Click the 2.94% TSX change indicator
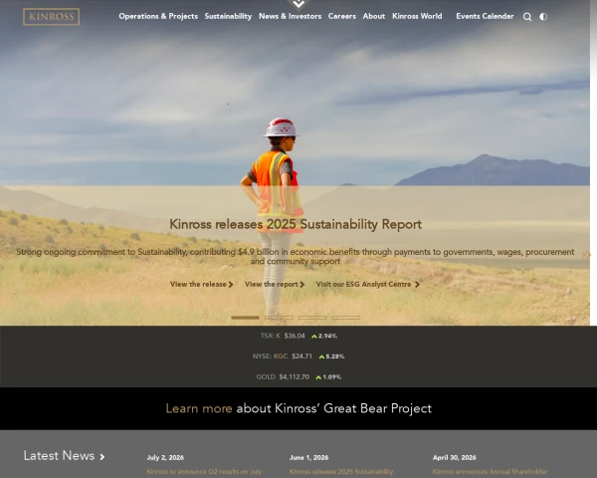597x478 pixels. [x=324, y=336]
